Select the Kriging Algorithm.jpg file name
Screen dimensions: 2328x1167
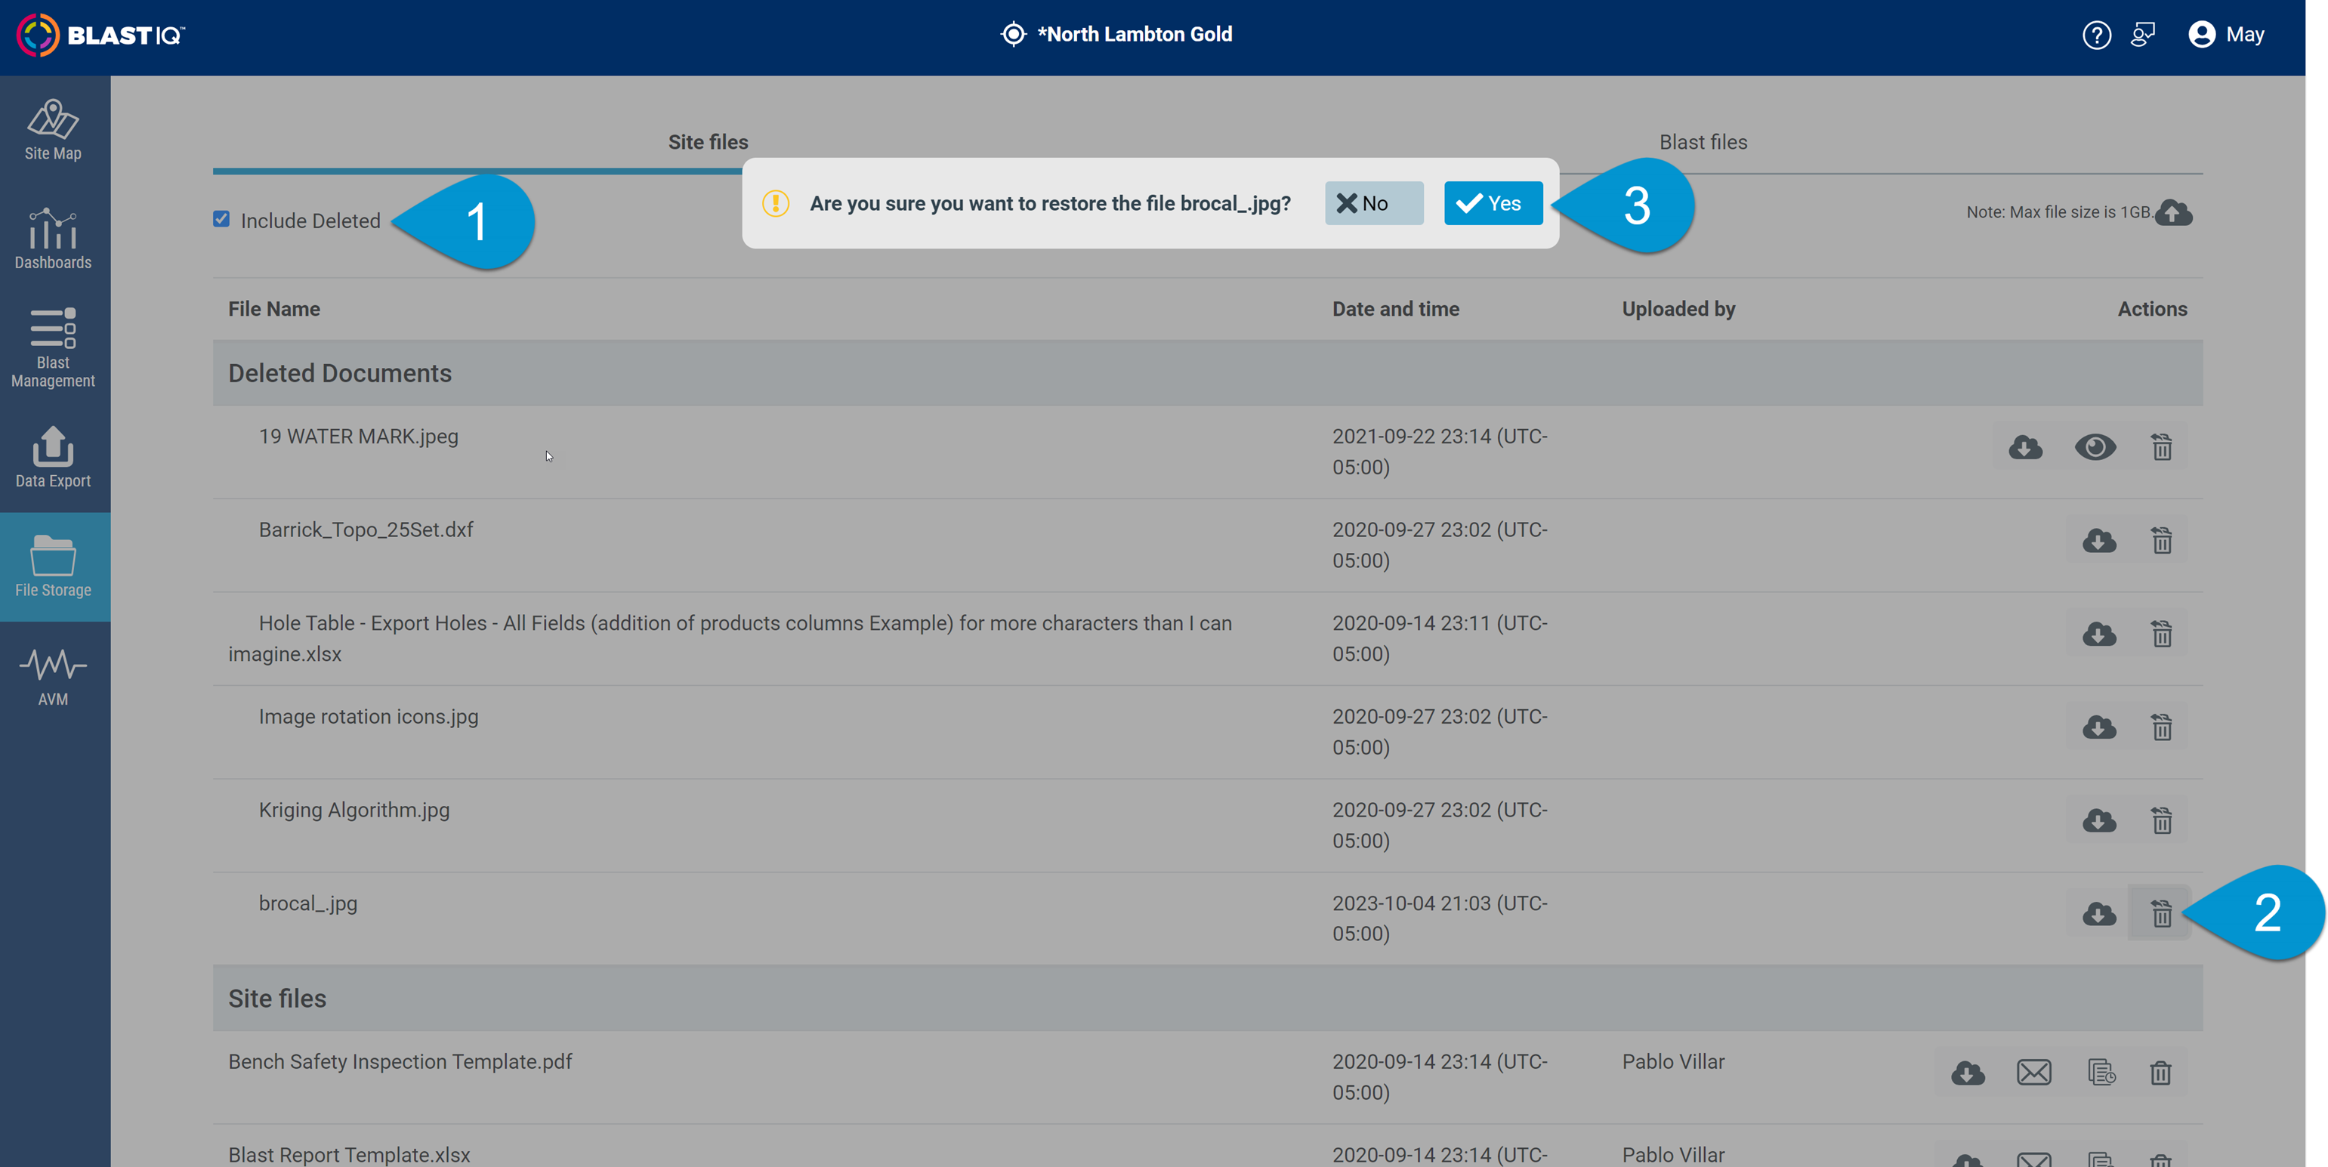click(354, 810)
